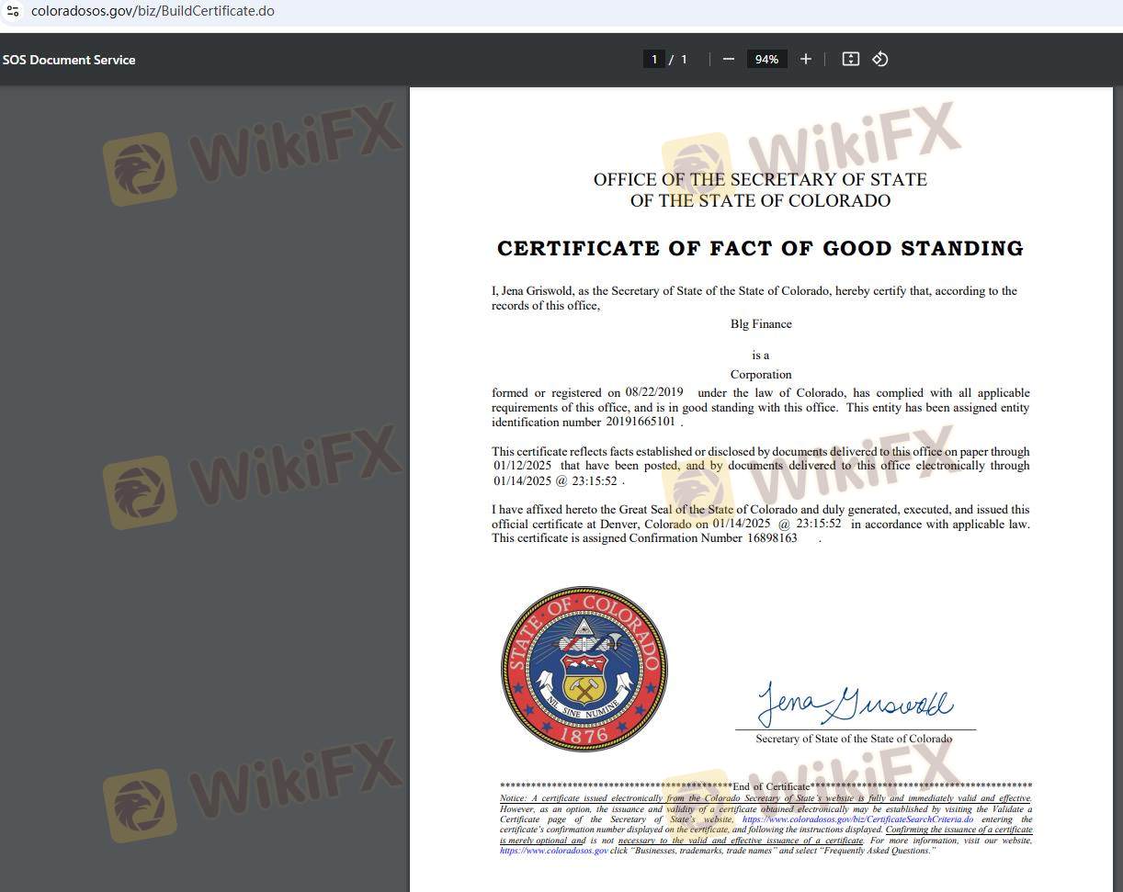Open the https://www.coloradosos.gov website link

pos(553,851)
